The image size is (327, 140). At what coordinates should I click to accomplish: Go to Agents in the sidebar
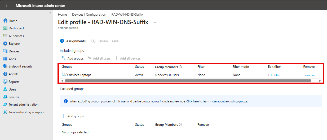[14, 74]
